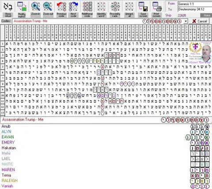212x189 pixels.
Task: Select the Hakatan code entry
Action: tap(9, 148)
